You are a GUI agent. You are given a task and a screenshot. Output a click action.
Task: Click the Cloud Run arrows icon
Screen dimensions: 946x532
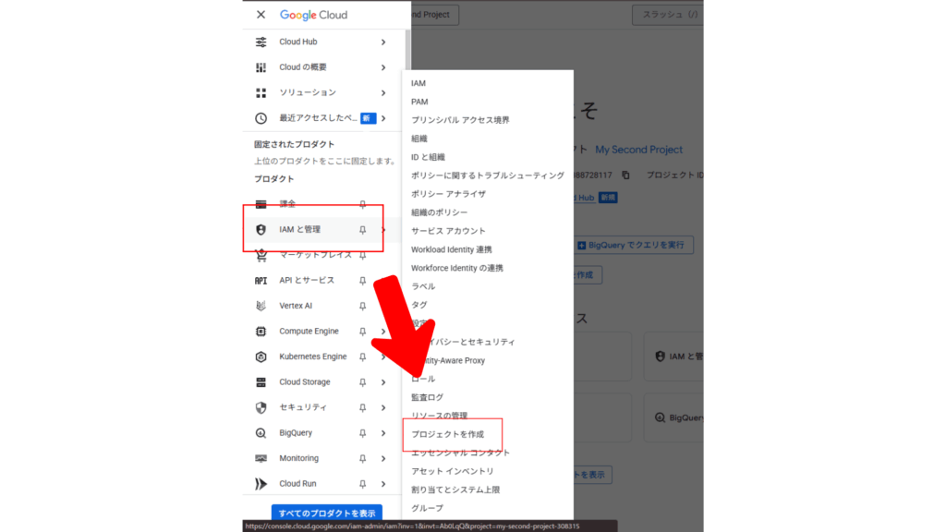click(261, 484)
